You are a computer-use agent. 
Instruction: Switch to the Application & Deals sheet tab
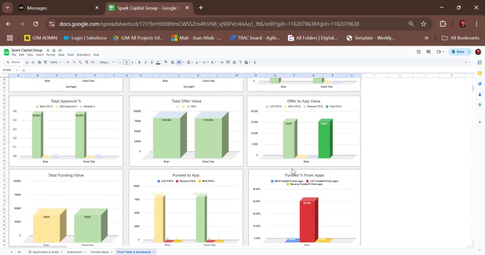46,252
